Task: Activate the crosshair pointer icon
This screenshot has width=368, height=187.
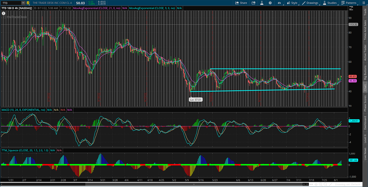Action: 316,184
